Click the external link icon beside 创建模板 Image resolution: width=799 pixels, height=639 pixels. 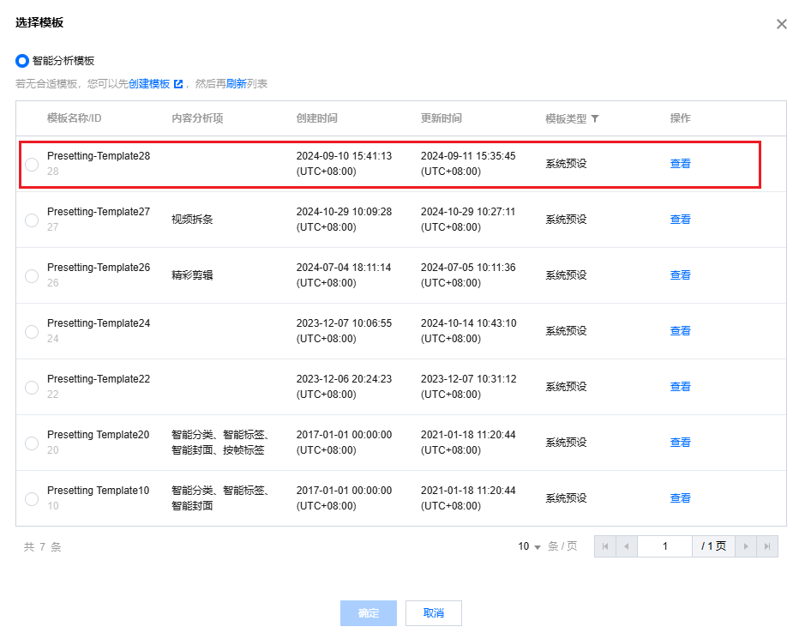(178, 84)
